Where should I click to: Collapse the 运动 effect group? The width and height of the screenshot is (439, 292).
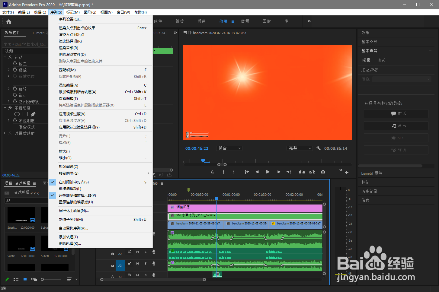(5, 57)
